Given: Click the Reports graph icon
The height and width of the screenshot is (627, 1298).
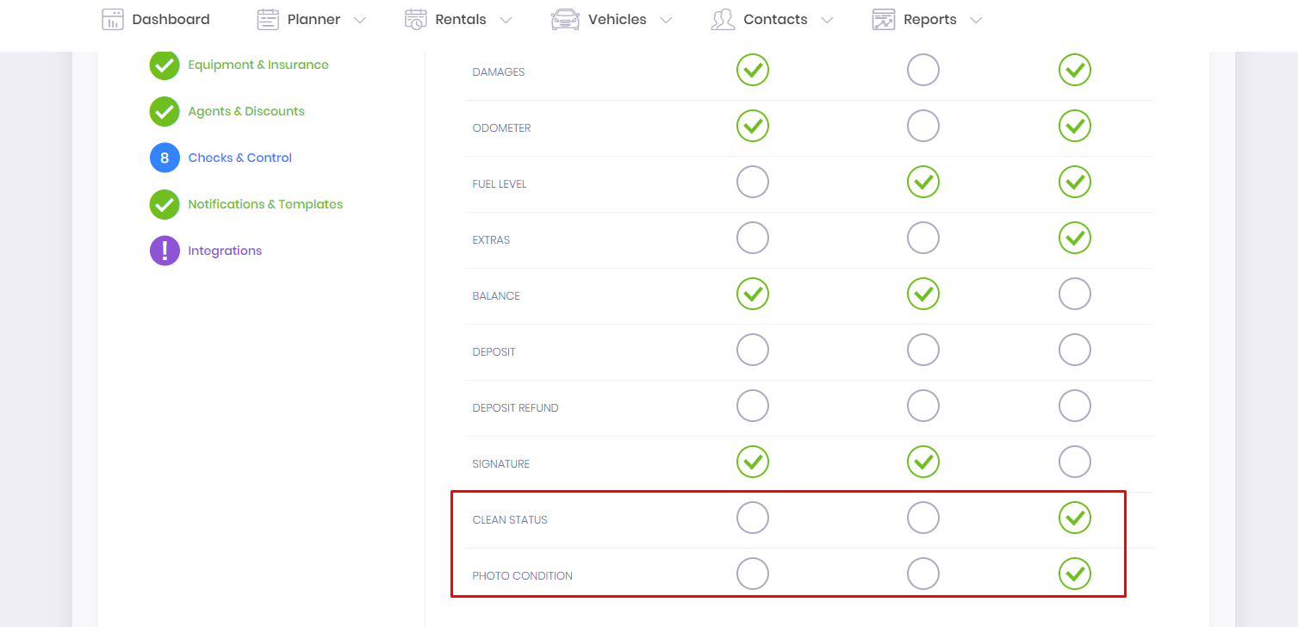Looking at the screenshot, I should [883, 19].
